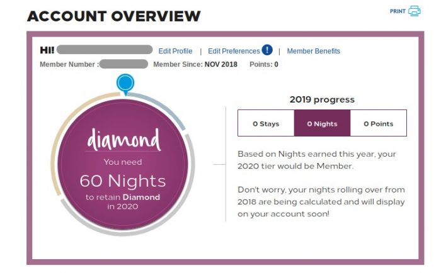Open the Edit Profile link
The height and width of the screenshot is (273, 441).
[x=175, y=51]
